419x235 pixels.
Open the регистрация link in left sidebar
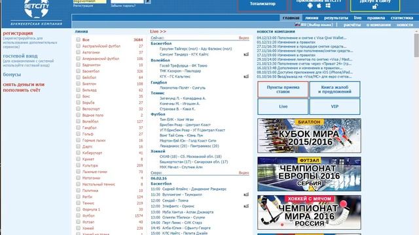point(18,33)
